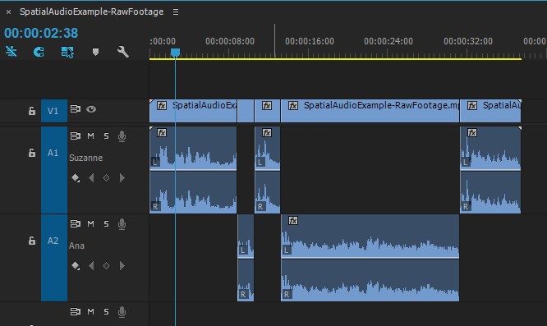The image size is (547, 326).
Task: Click the Suzanne track name
Action: [85, 158]
